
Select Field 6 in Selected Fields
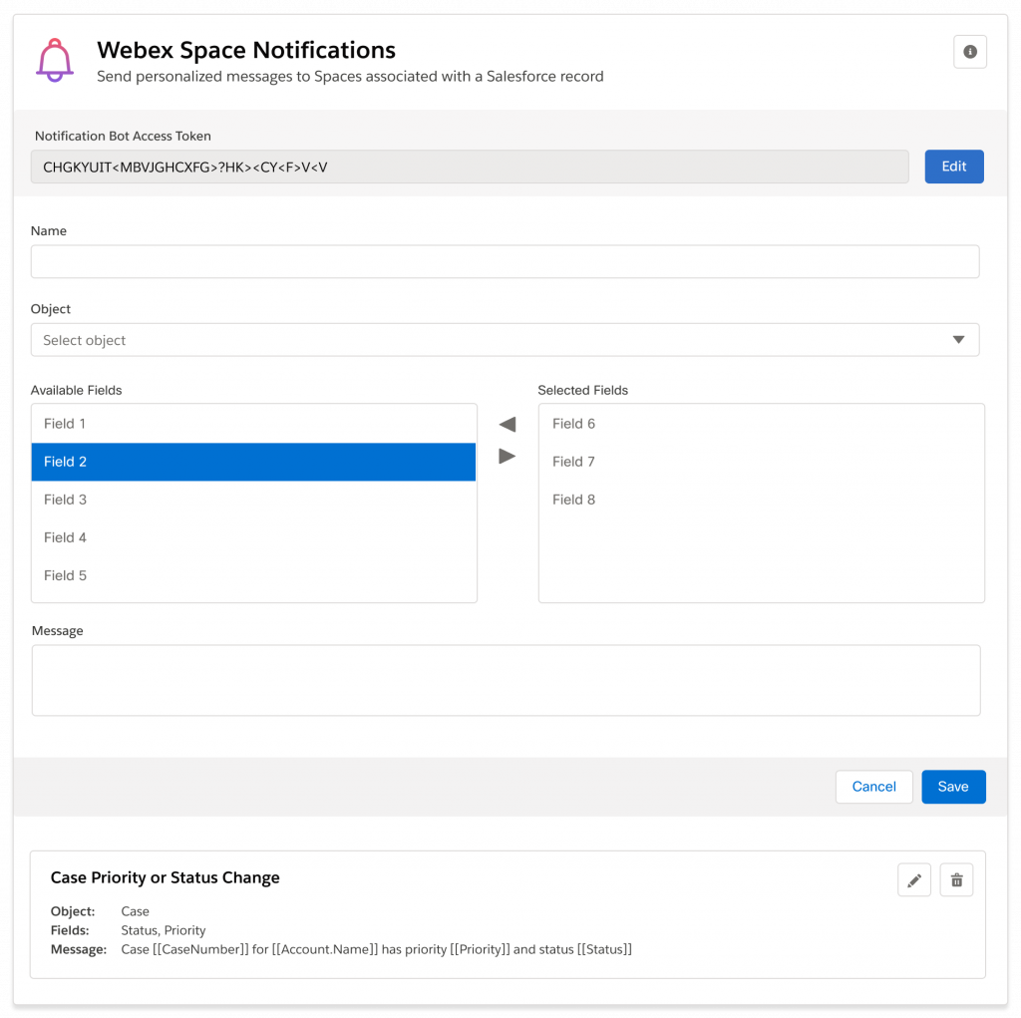(x=761, y=423)
